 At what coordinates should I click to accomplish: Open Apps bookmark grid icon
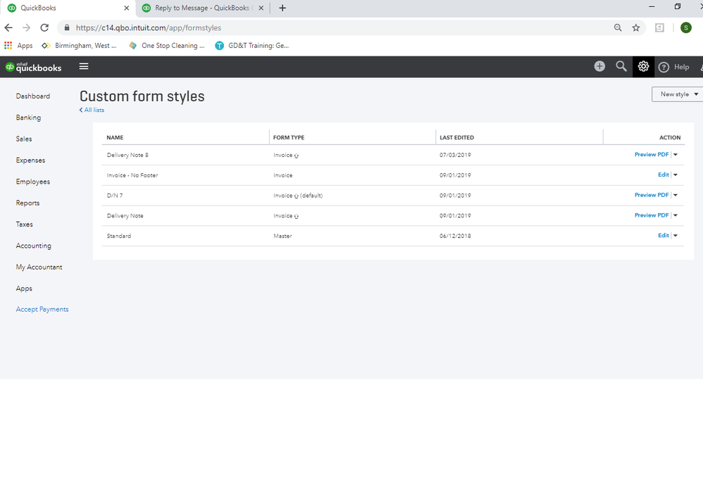point(8,45)
